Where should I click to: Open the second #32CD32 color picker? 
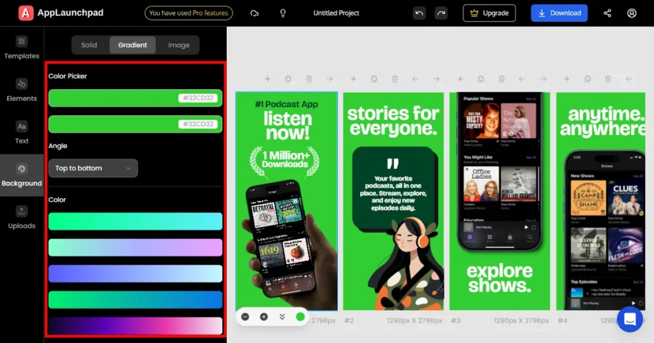pos(135,124)
